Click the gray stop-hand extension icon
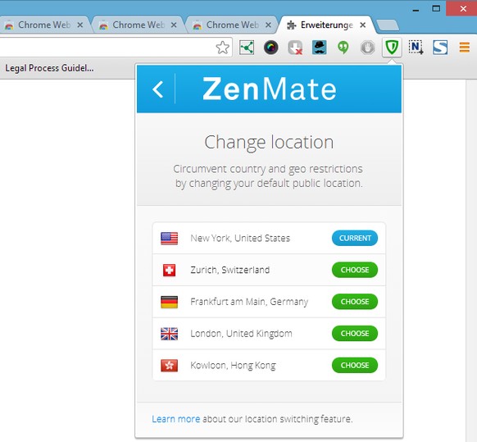 click(x=367, y=48)
